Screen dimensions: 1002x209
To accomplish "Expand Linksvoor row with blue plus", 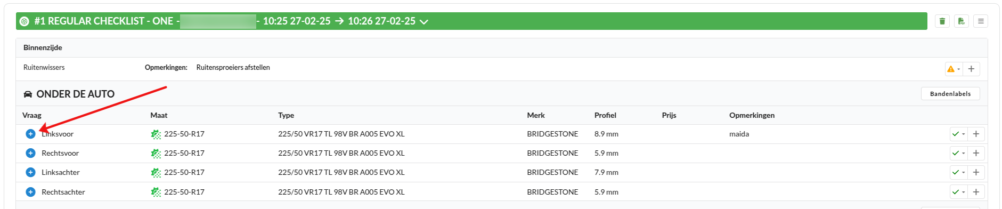I will 30,134.
